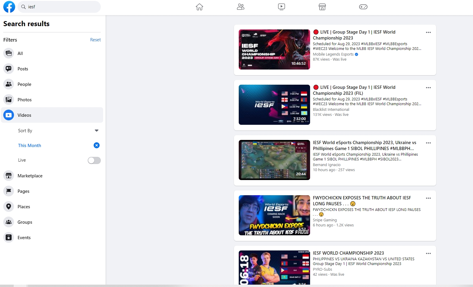Open the This Month date filter
The image size is (473, 287).
pyautogui.click(x=30, y=146)
